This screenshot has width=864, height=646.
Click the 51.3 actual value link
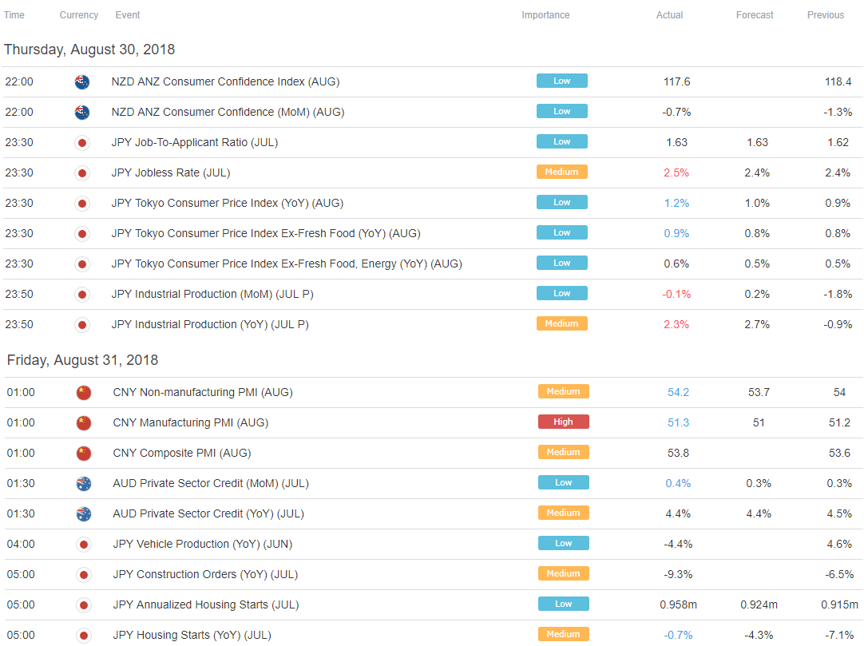pos(677,422)
